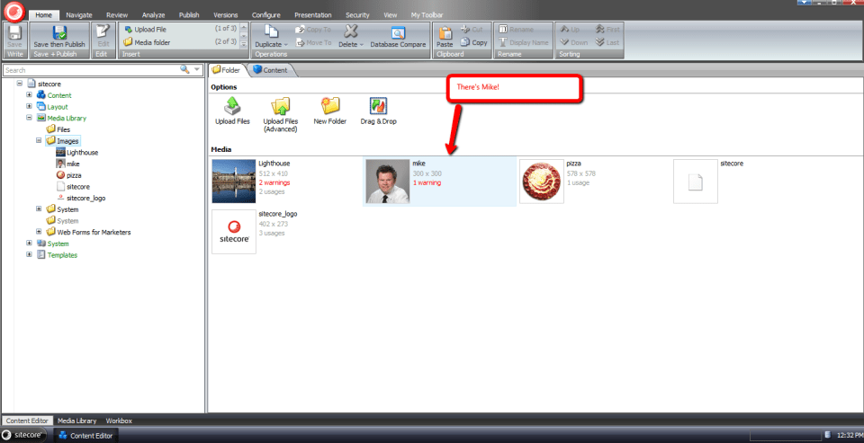Expand the Content tree node
The image size is (864, 443).
tap(29, 95)
